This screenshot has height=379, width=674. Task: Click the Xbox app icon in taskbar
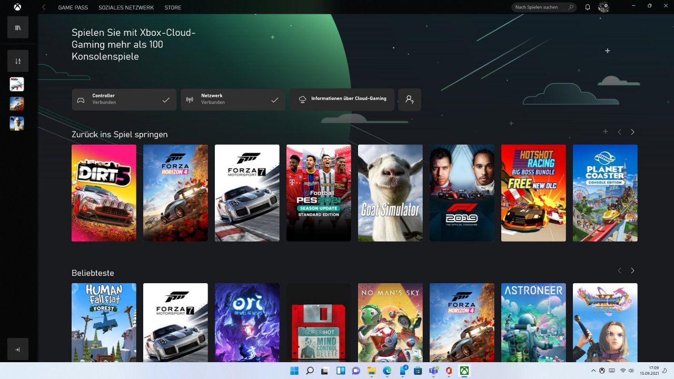click(464, 371)
